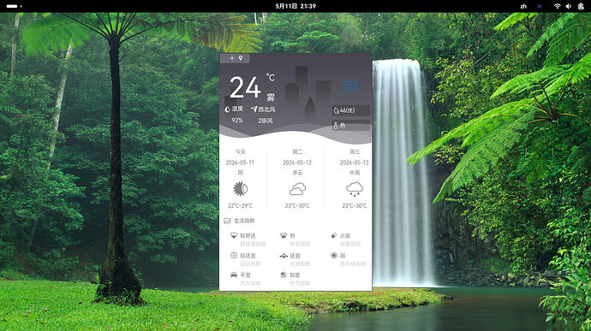Click the 雾 fog condition label
The image size is (591, 331).
(x=271, y=98)
